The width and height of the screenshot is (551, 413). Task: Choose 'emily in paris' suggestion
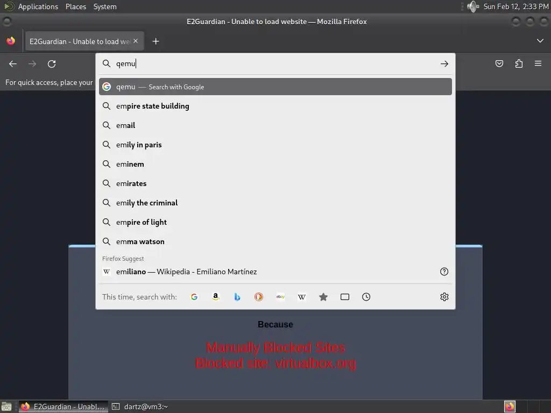[x=275, y=145]
